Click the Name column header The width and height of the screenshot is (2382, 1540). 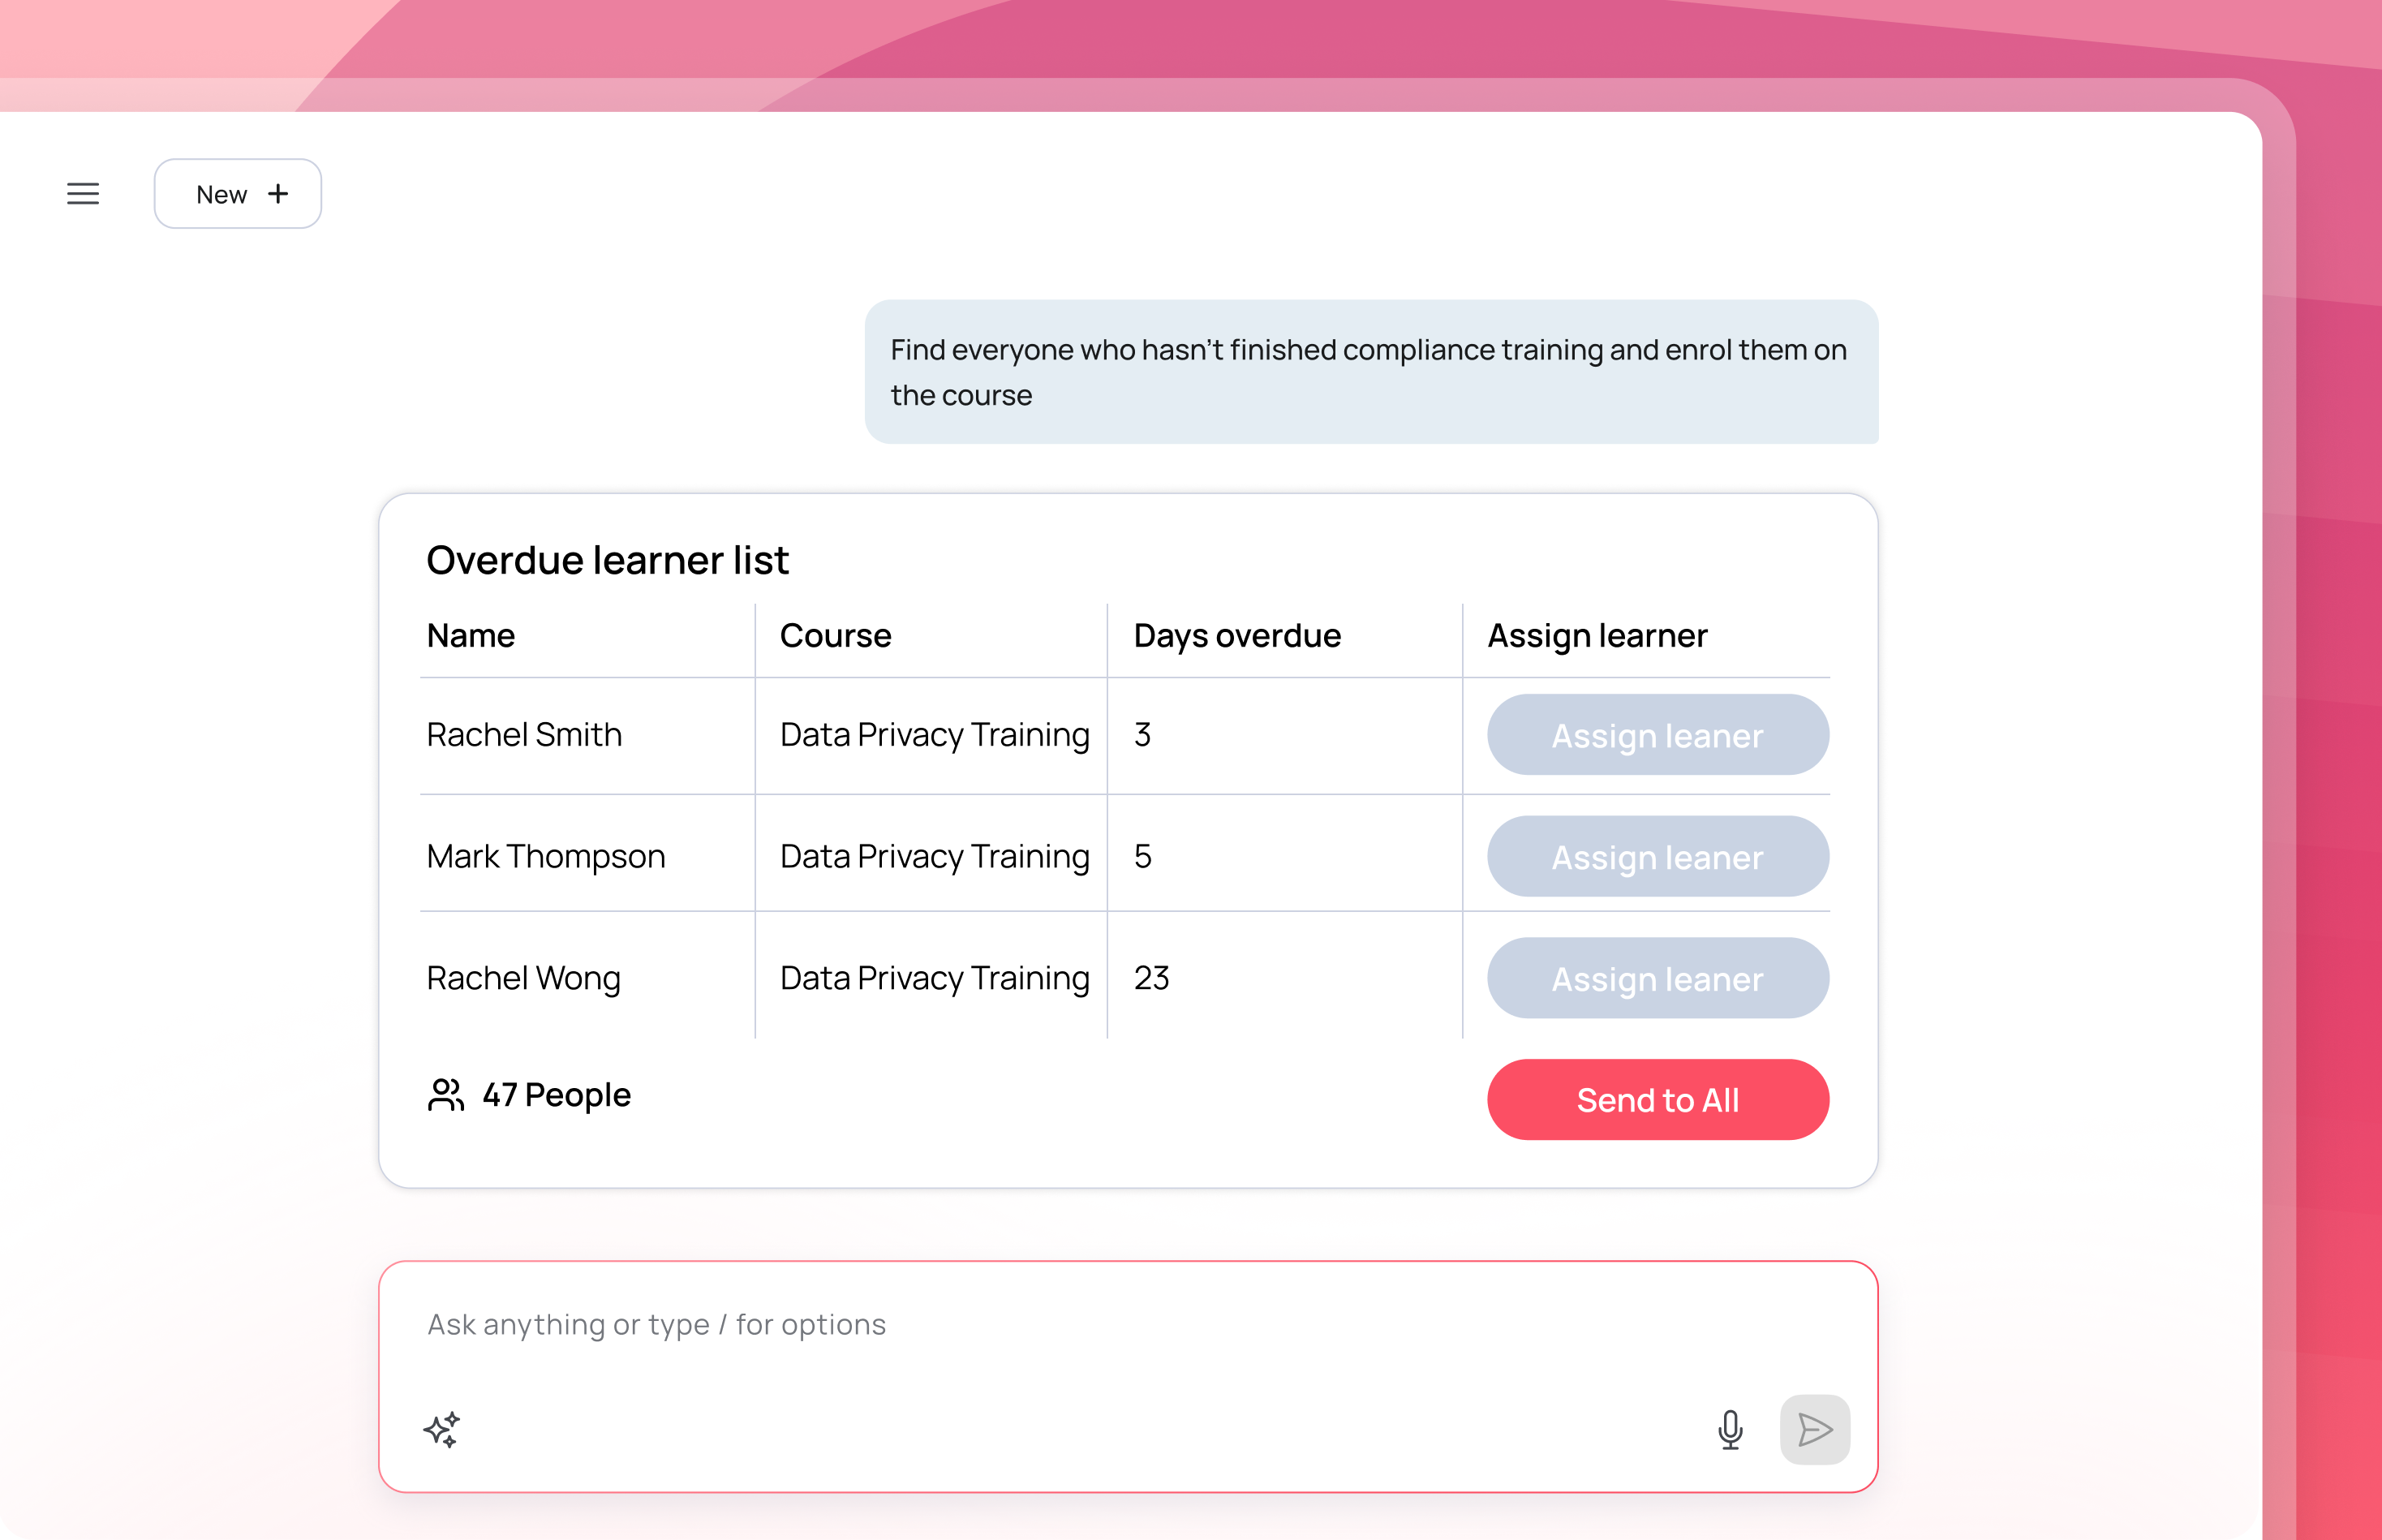tap(471, 636)
